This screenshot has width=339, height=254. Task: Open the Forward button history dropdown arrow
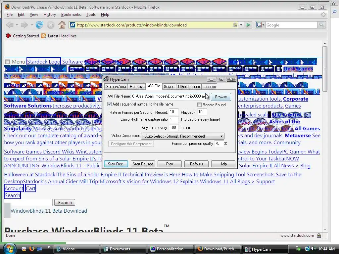[x=31, y=25]
